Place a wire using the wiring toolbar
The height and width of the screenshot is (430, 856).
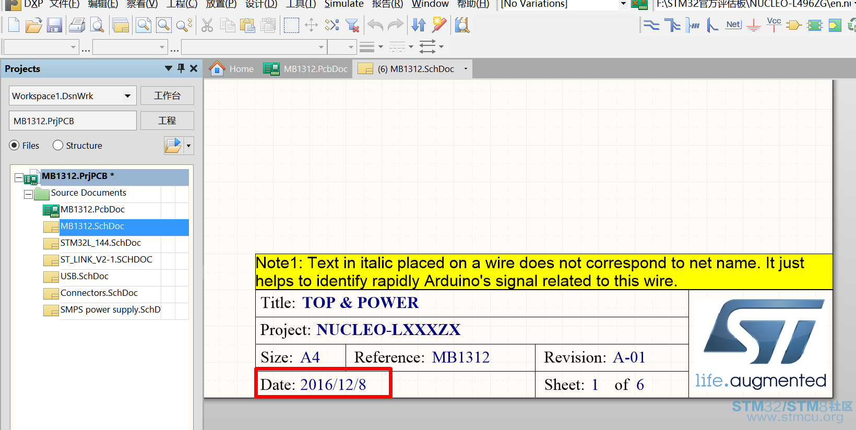[651, 25]
